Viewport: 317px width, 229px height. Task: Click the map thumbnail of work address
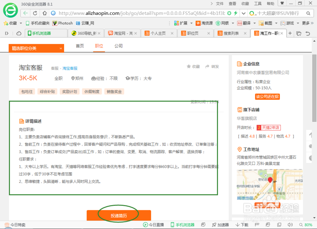[x=270, y=185]
